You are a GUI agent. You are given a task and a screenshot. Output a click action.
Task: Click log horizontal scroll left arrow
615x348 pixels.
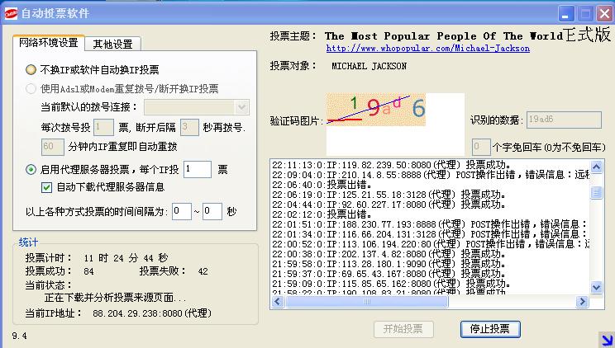pos(278,302)
